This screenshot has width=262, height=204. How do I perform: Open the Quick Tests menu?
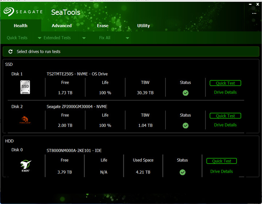click(x=17, y=38)
